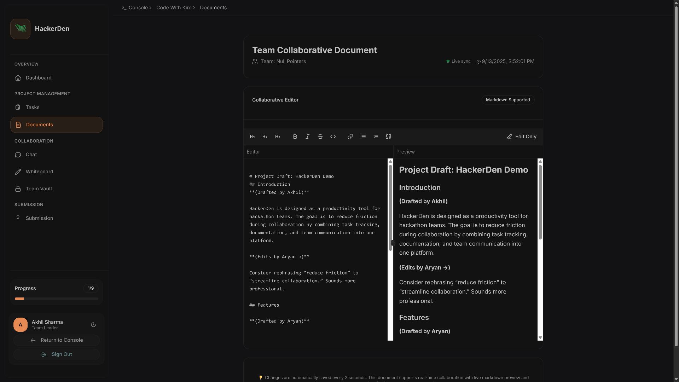This screenshot has width=679, height=382.
Task: Apply Heading 3 formatting
Action: point(278,137)
